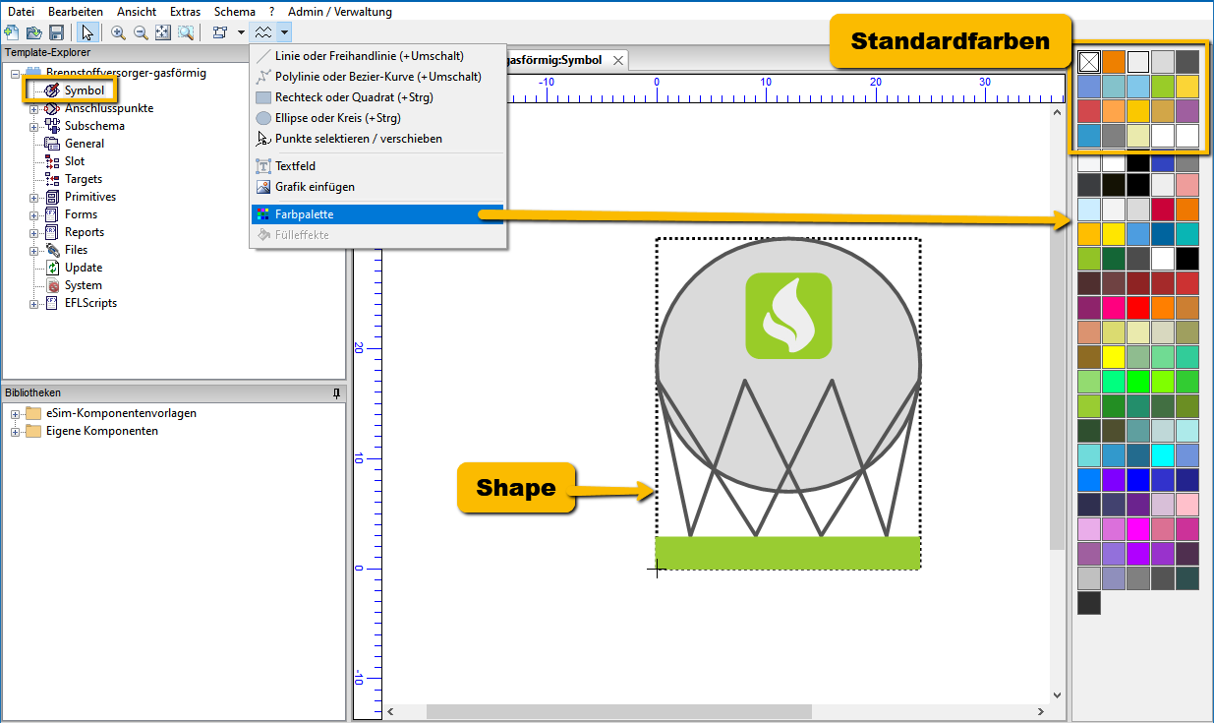Close the gasförmig:Symbol tab
1214x723 pixels.
click(618, 60)
